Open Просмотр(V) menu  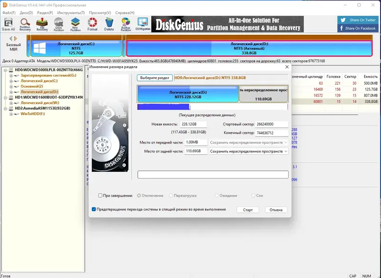click(x=100, y=13)
